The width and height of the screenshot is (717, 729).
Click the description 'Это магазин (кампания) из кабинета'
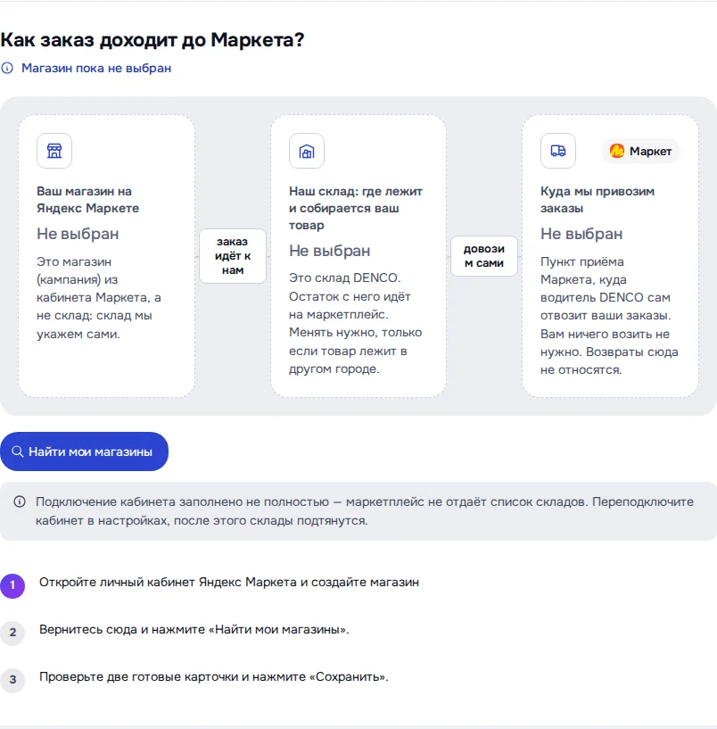click(99, 297)
